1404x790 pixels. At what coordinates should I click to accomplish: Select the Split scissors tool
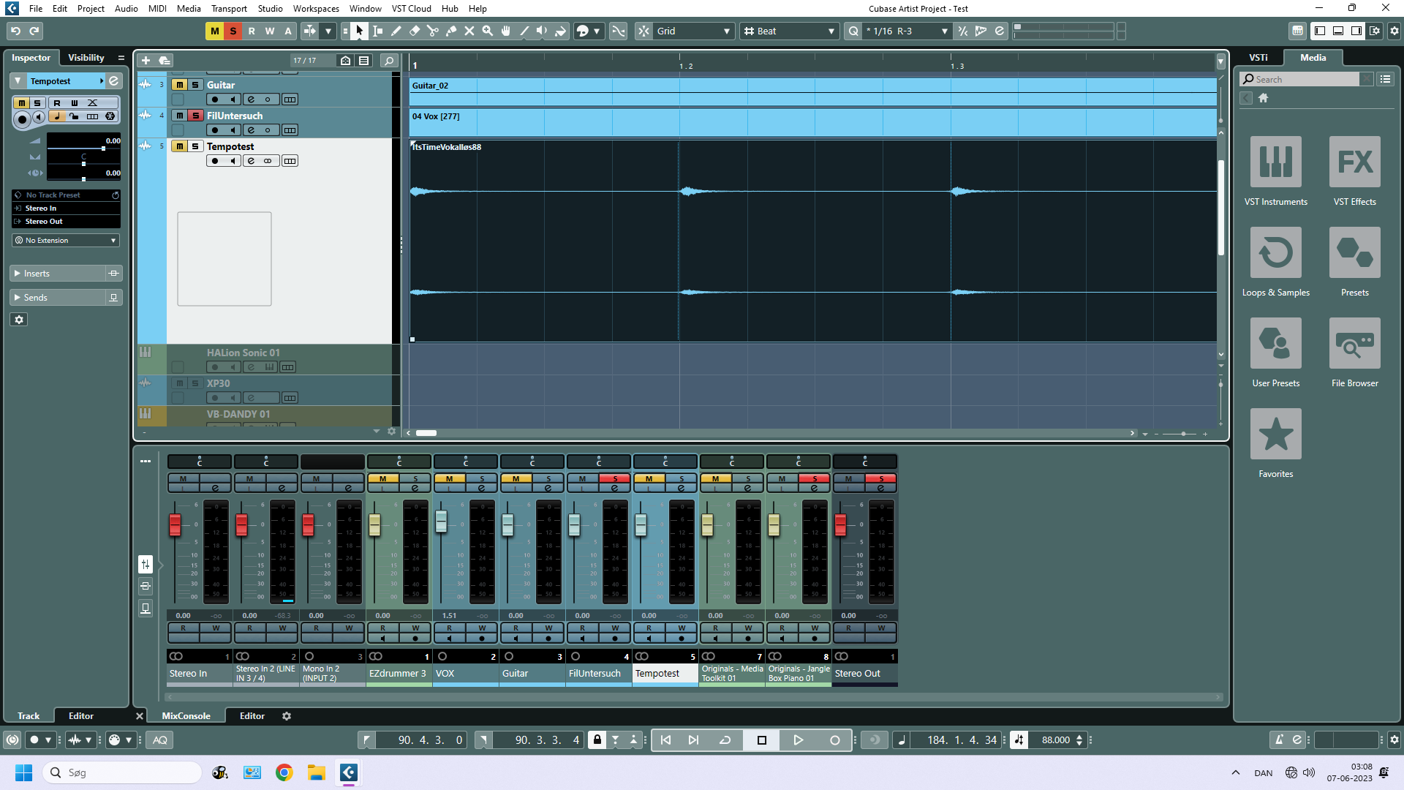coord(432,31)
